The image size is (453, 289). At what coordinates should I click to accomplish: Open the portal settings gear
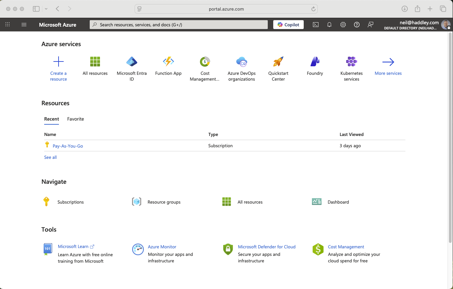[343, 25]
